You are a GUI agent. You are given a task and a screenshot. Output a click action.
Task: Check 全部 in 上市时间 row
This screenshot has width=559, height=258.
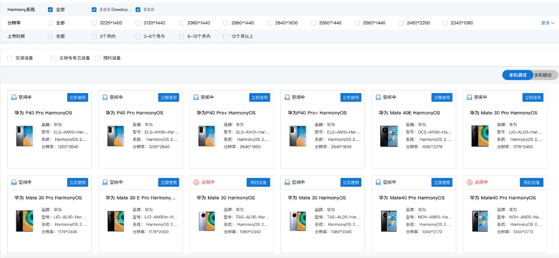click(50, 36)
